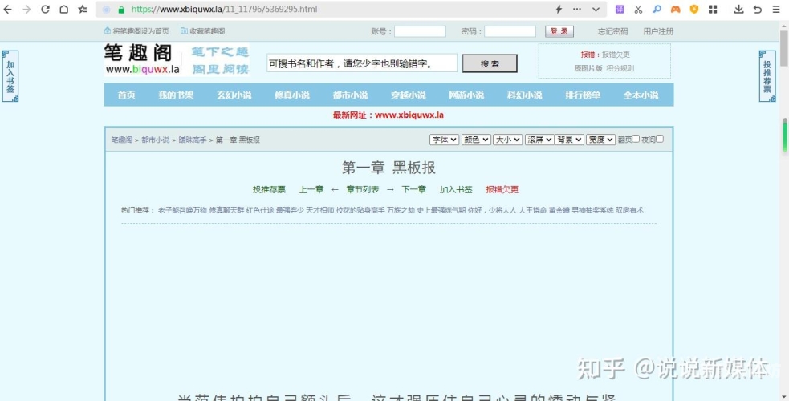Enable the 夜间 night mode checkbox
789x401 pixels.
pos(660,139)
